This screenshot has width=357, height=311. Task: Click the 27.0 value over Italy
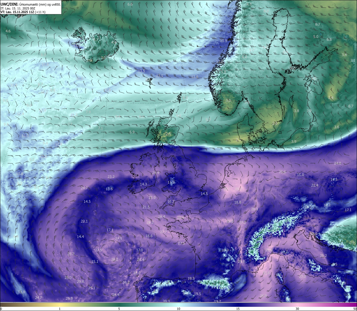tap(302, 276)
